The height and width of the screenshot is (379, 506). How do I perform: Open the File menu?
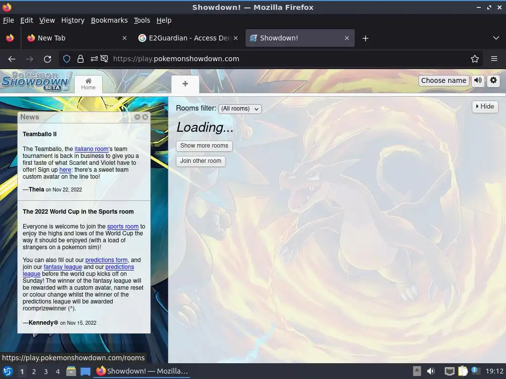tap(8, 20)
